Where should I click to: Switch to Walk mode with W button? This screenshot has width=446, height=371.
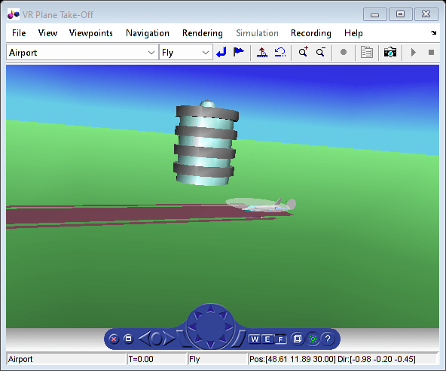(255, 339)
